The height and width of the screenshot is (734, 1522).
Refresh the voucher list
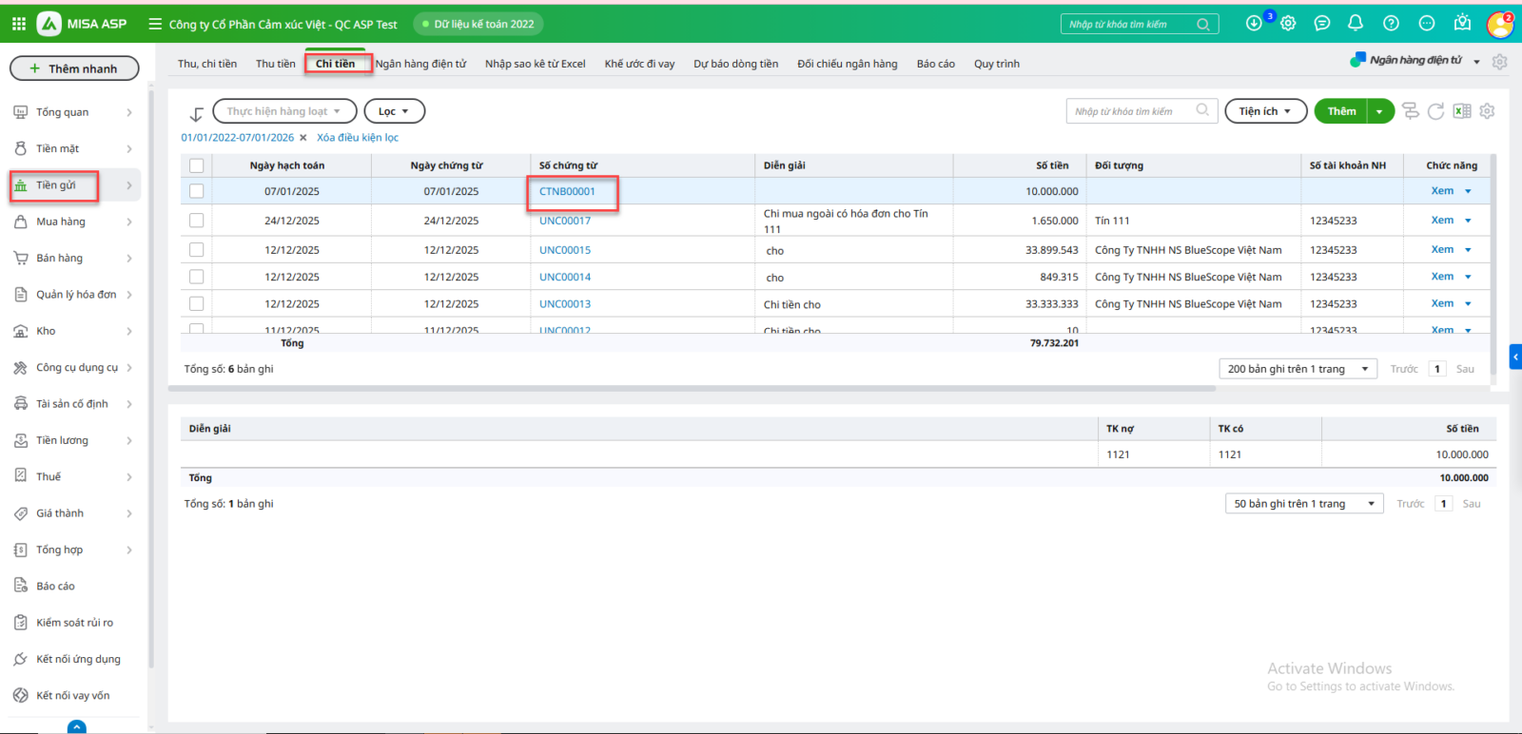coord(1436,111)
